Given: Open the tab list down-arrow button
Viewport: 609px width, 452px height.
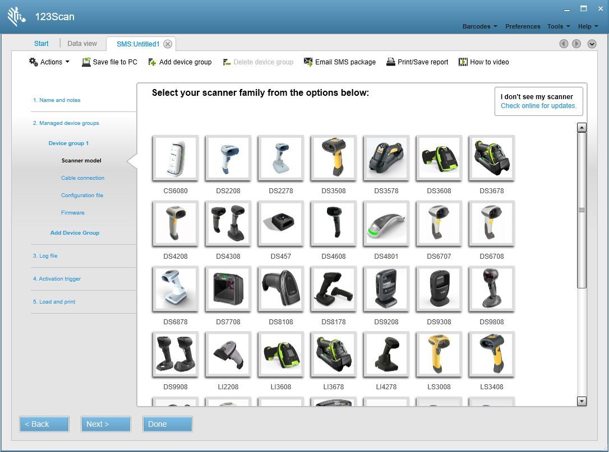Looking at the screenshot, I should click(592, 44).
